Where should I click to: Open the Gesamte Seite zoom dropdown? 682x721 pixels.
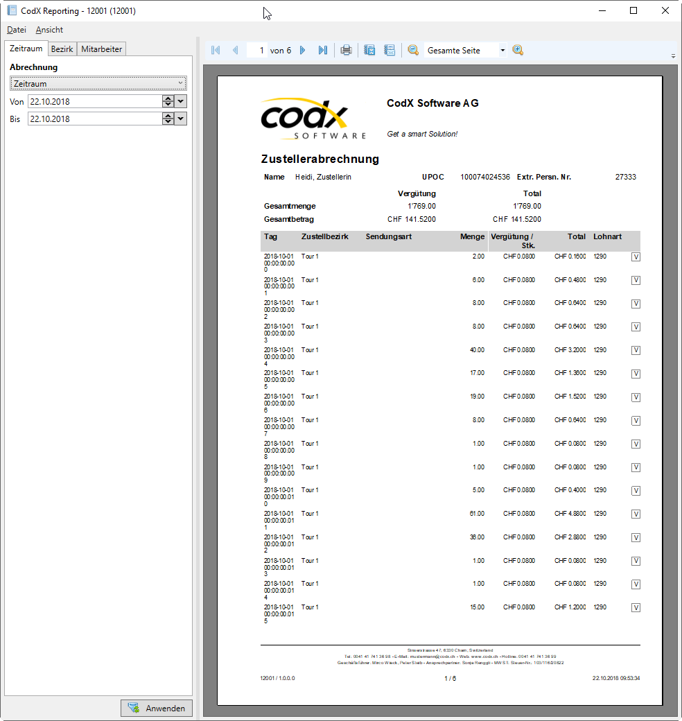[x=502, y=50]
